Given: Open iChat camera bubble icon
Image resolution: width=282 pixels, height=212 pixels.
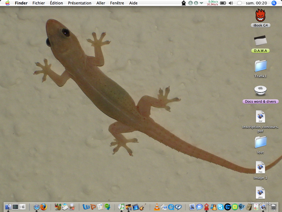Looking at the screenshot, I should tap(199, 207).
